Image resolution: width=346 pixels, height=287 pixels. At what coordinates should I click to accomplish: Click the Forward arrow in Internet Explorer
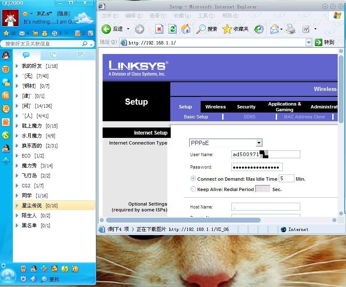[x=140, y=29]
